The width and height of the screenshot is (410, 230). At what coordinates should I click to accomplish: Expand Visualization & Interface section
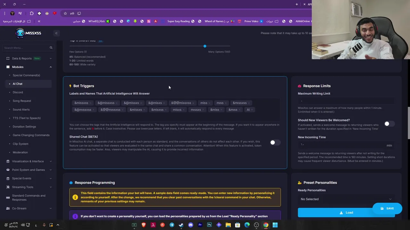coord(29,161)
